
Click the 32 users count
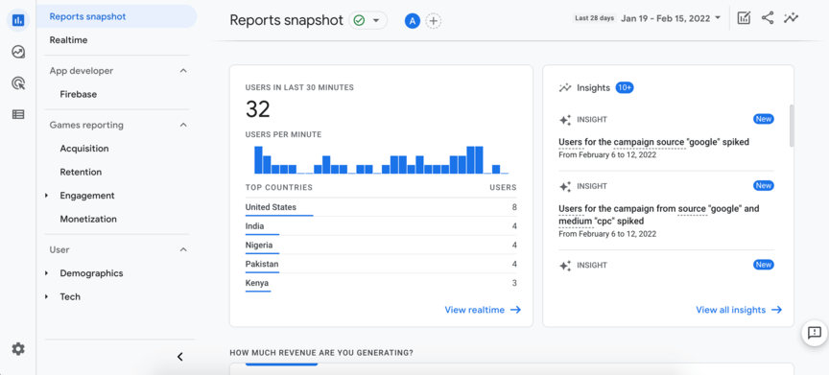pyautogui.click(x=258, y=109)
